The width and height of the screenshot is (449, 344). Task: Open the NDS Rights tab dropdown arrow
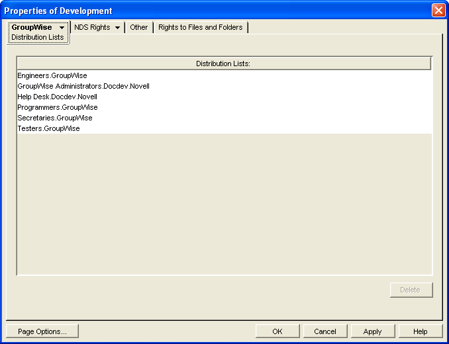117,28
